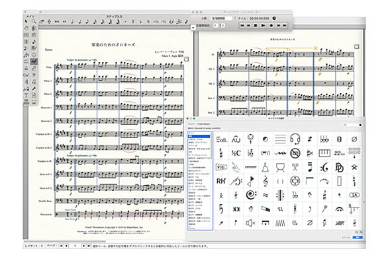The width and height of the screenshot is (388, 257).
Task: Click the Cancel button in symbol dialog
Action: pos(346,237)
